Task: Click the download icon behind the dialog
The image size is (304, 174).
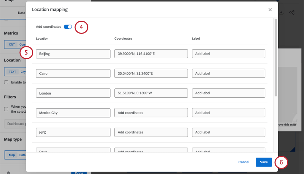Action: click(281, 12)
